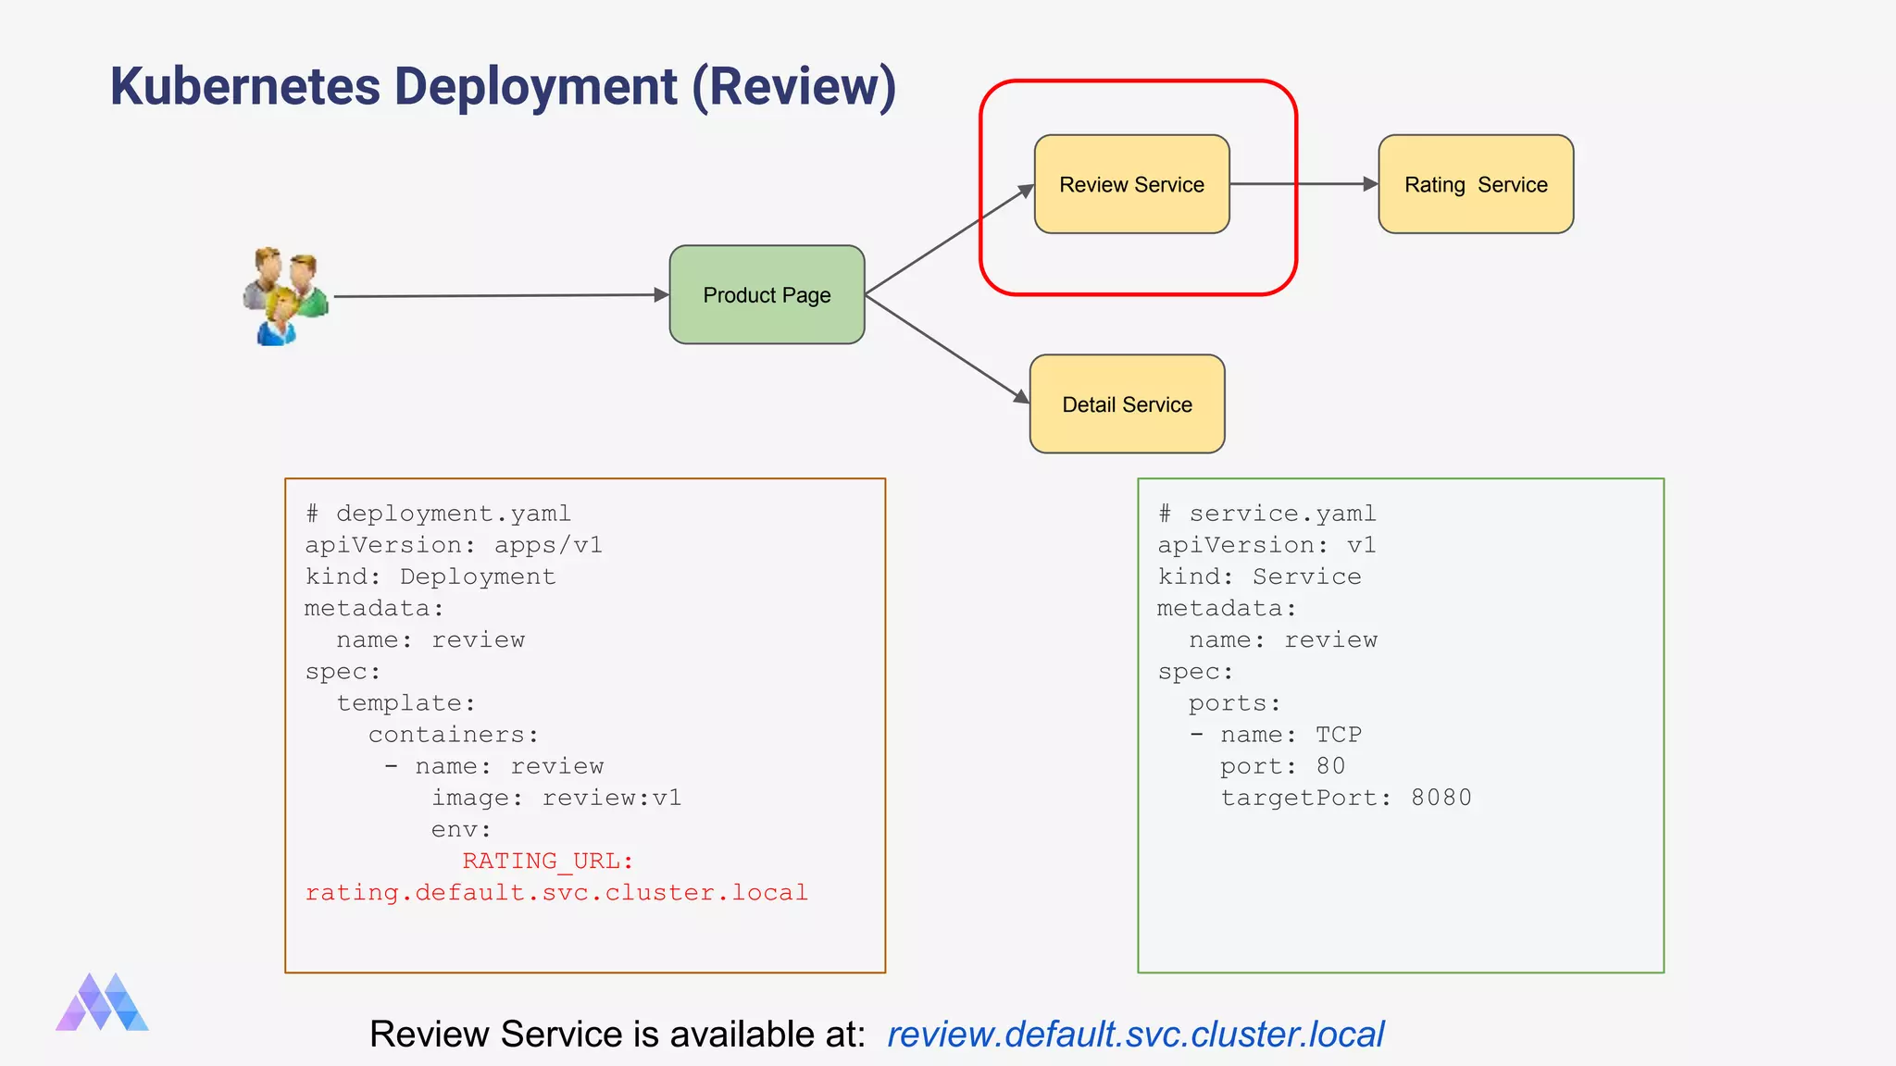Click the '# service.yaml' comment line
1896x1066 pixels.
pyautogui.click(x=1266, y=514)
